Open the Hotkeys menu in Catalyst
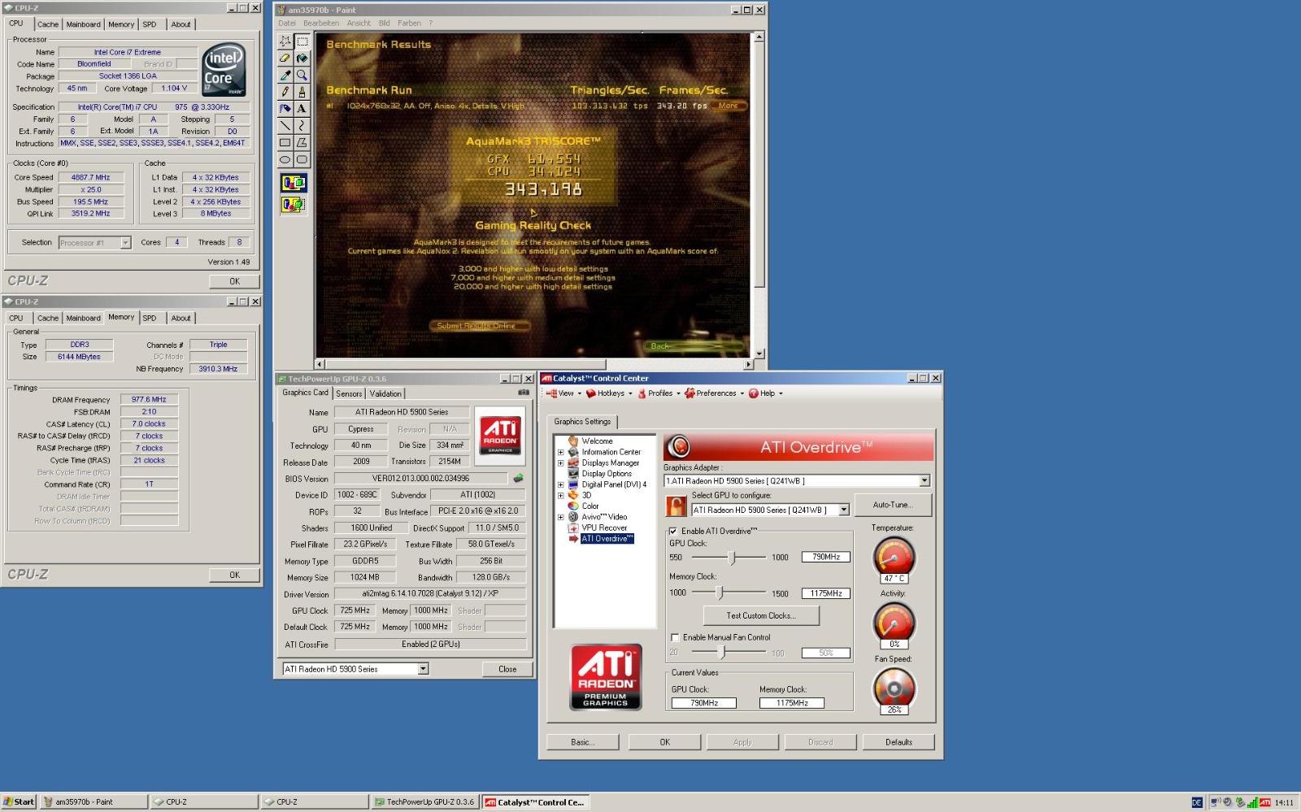The width and height of the screenshot is (1301, 812). point(609,393)
